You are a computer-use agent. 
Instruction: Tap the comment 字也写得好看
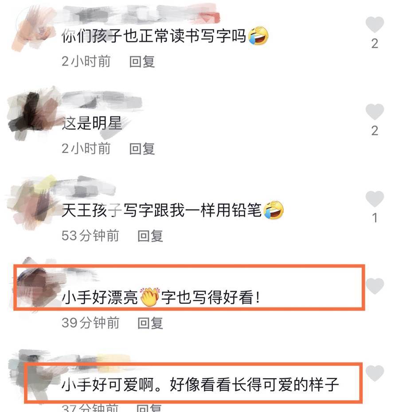click(x=211, y=298)
